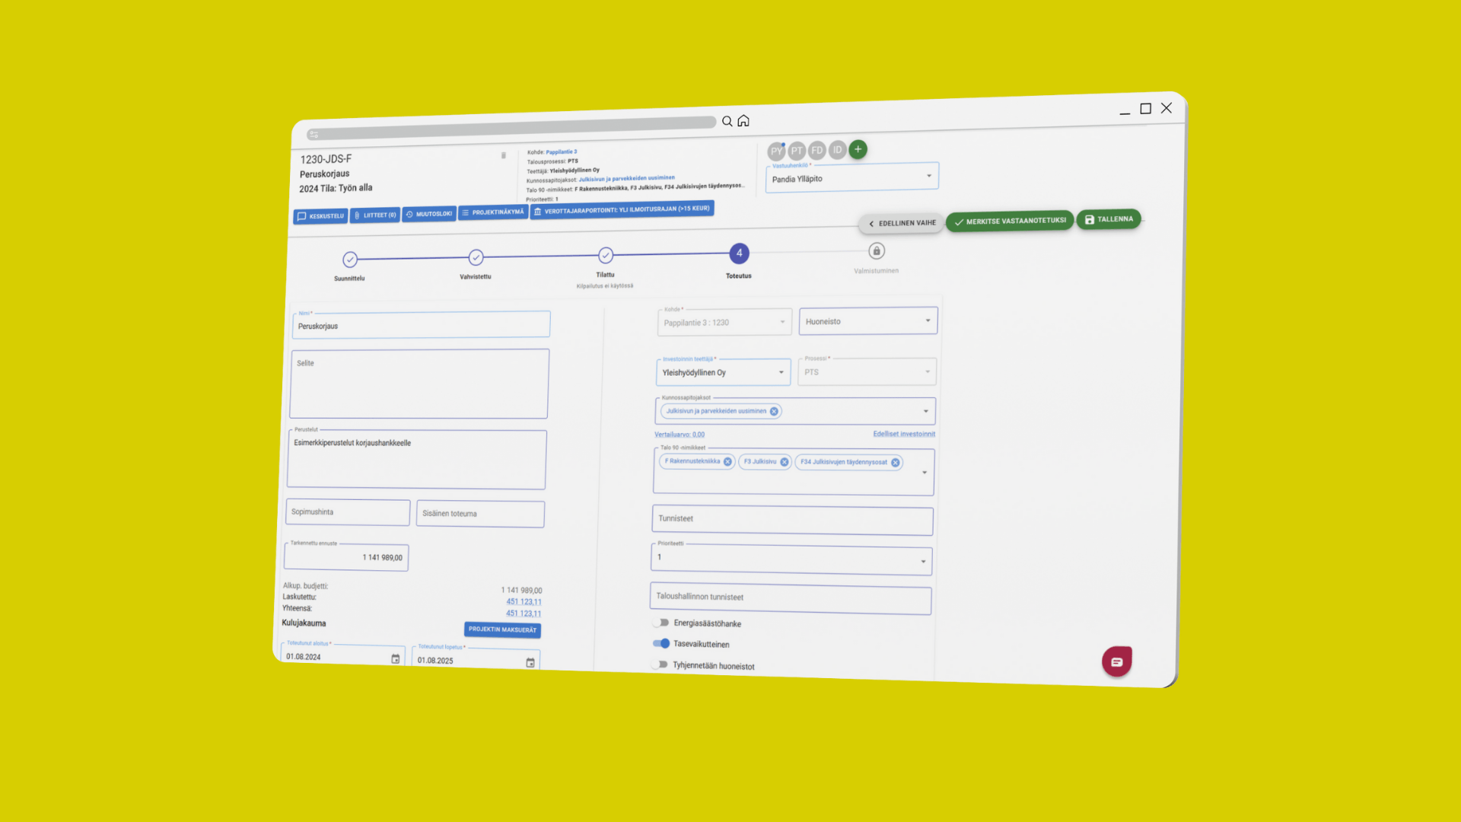Open calendar for Toteutunut lopetus date
Image resolution: width=1461 pixels, height=822 pixels.
[530, 663]
